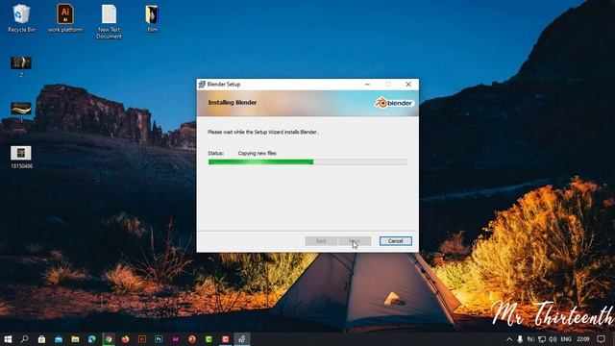Expand hidden system tray icons
615x346 pixels.
click(x=509, y=339)
